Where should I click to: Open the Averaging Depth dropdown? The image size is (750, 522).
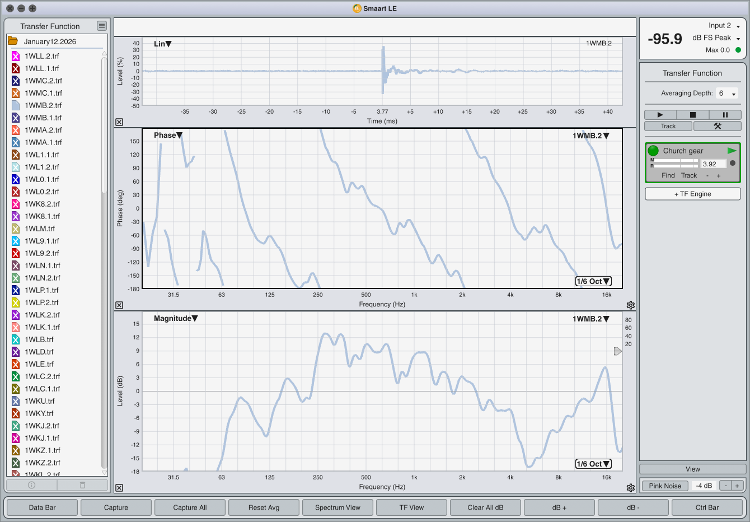727,94
